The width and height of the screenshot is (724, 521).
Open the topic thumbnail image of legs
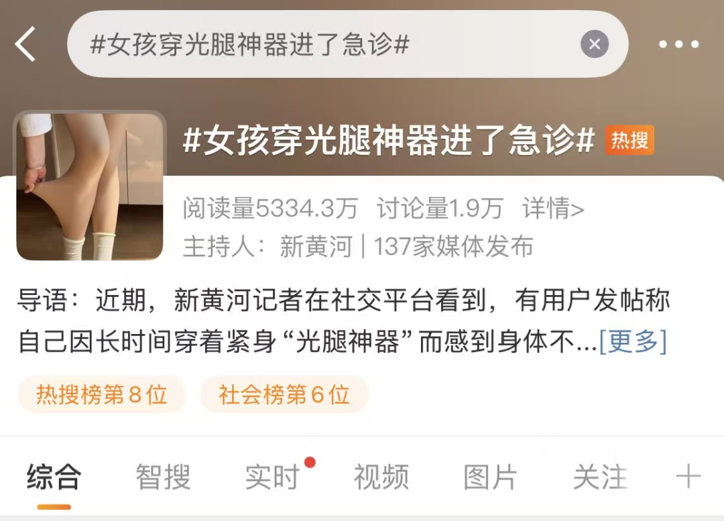[90, 186]
